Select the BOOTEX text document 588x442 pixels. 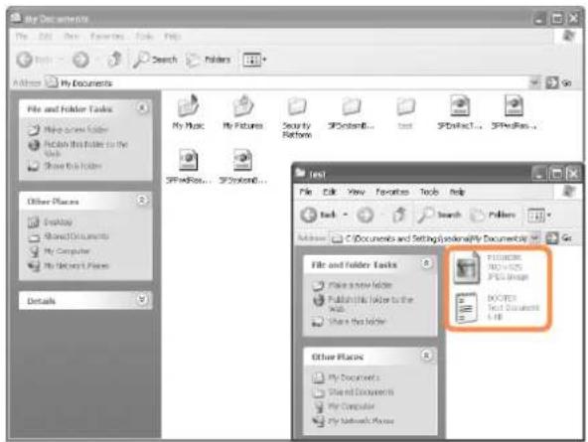click(497, 307)
